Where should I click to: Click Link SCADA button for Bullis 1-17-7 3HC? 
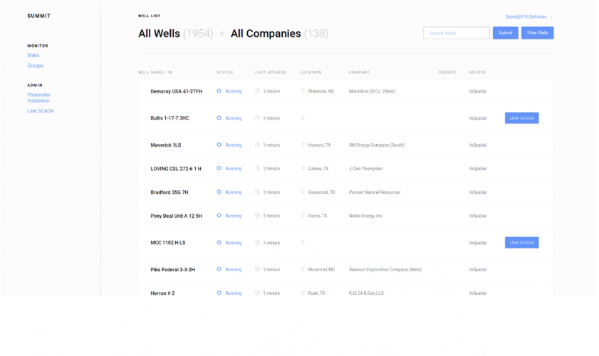click(521, 118)
